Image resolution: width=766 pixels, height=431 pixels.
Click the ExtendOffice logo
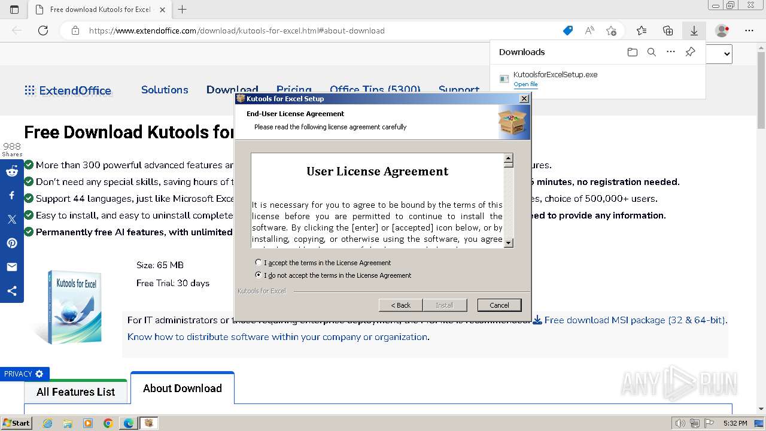point(68,90)
